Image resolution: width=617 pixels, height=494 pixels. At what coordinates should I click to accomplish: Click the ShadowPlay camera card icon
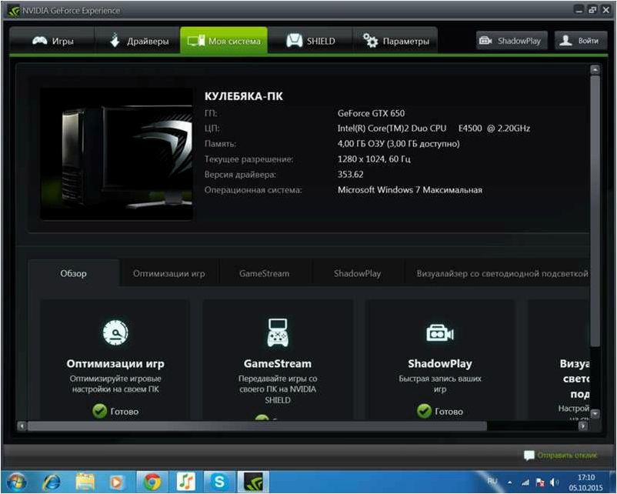440,333
